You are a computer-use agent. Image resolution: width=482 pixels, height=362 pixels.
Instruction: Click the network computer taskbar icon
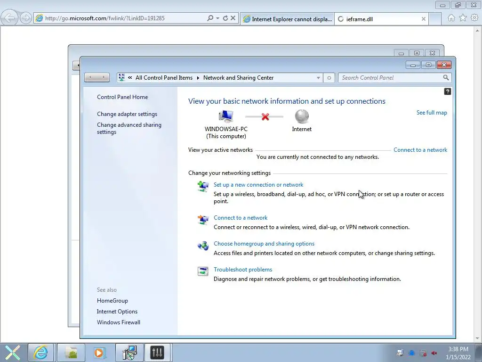pos(130,353)
